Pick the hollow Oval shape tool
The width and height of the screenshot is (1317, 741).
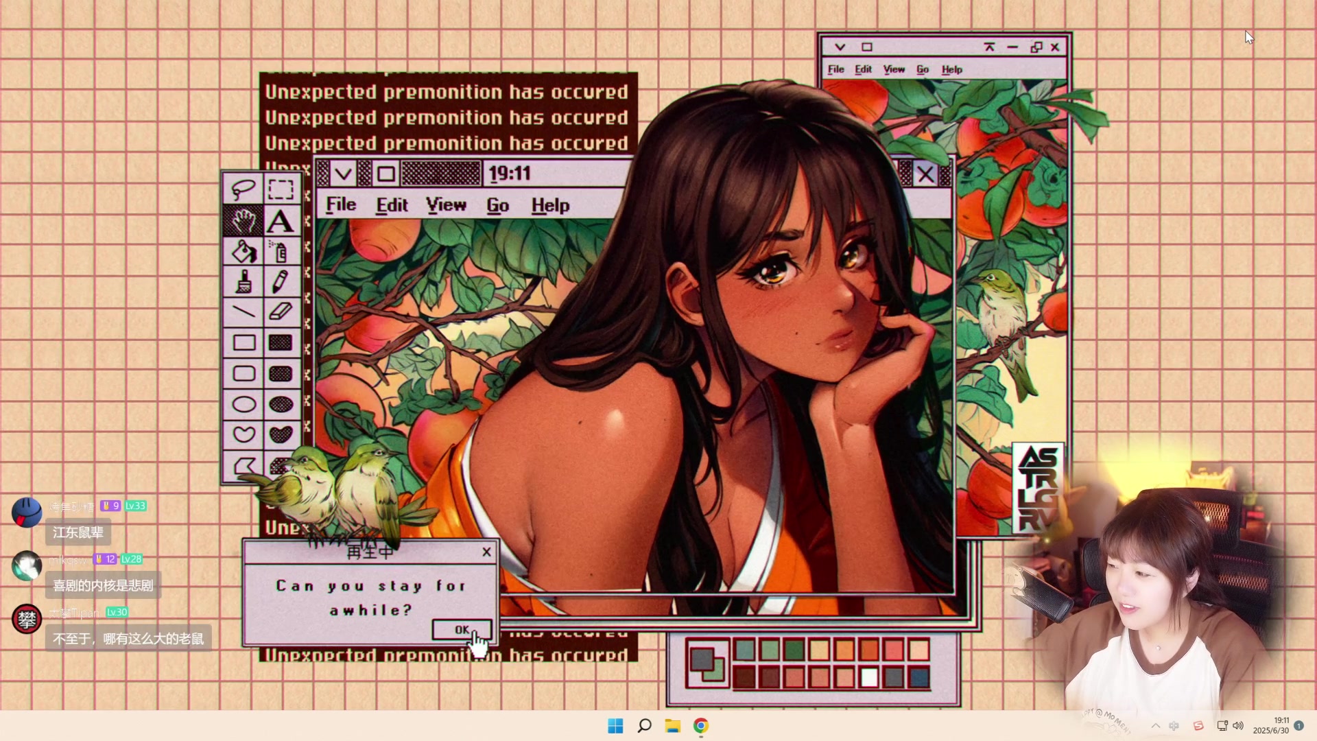click(243, 403)
